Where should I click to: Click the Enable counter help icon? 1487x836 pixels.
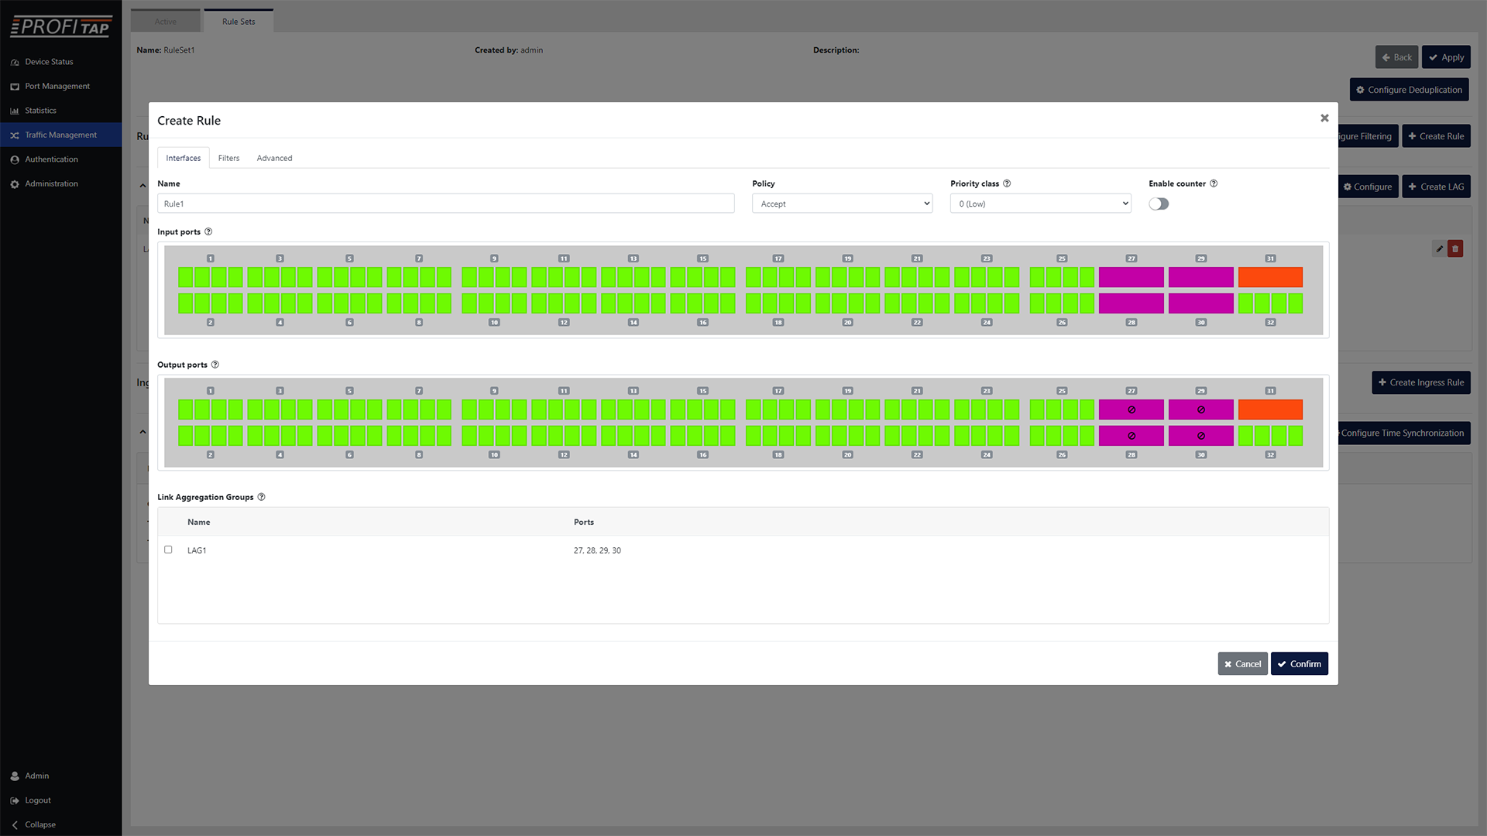tap(1214, 183)
